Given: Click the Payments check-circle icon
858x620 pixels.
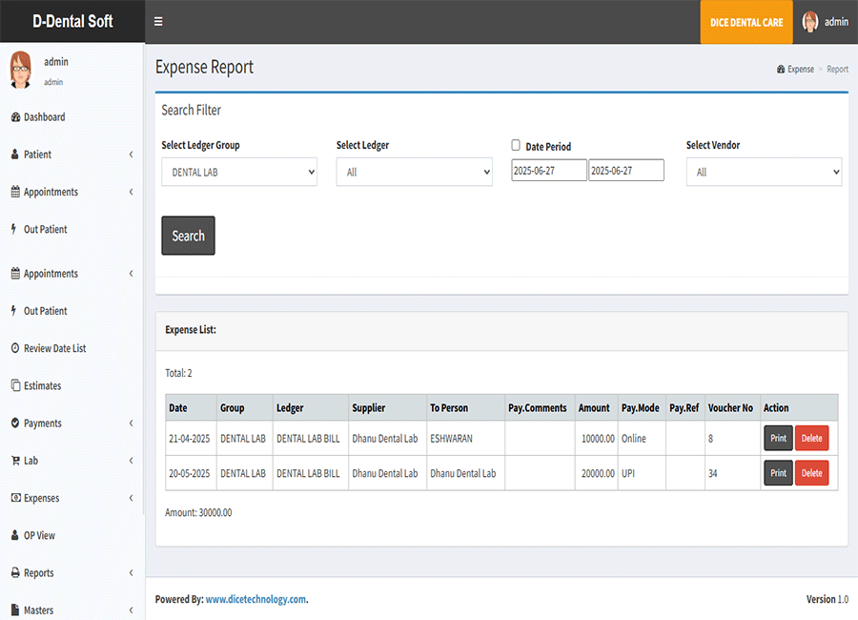Looking at the screenshot, I should (15, 424).
